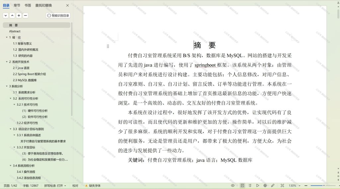Go to 3.4.2 添加信息流程

pos(29,178)
